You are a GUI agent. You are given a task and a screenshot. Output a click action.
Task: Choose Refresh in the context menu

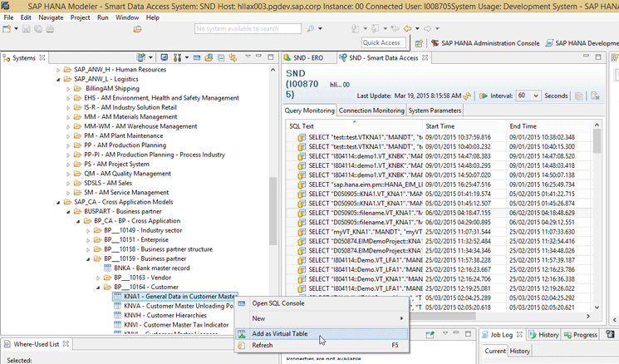click(322, 345)
